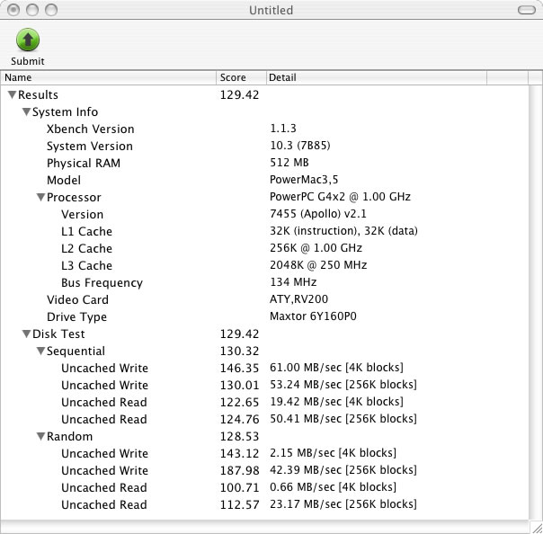Collapse the Disk Test disclosure triangle

[26, 334]
